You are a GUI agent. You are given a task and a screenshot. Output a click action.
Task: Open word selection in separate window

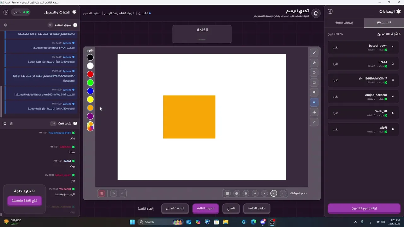coord(24,201)
